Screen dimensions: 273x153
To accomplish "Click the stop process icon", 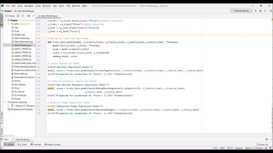I will click(265, 11).
